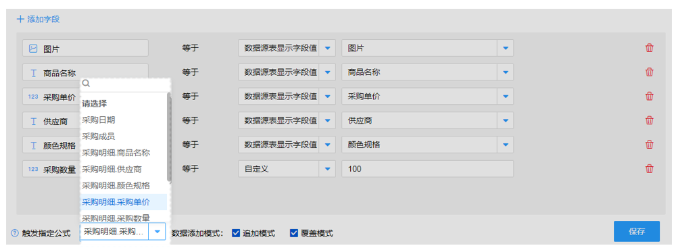This screenshot has height=248, width=676.
Task: Expand 数据源表显示字段值 dropdown for 供应商 row
Action: 327,120
